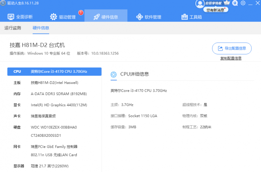Open the feedback chat bubble icon

coord(235,3)
